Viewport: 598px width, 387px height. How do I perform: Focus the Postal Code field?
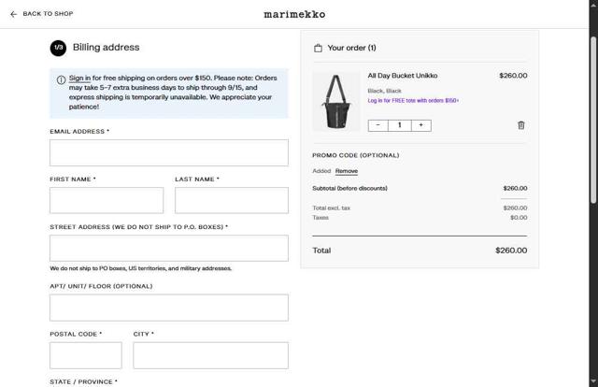86,355
